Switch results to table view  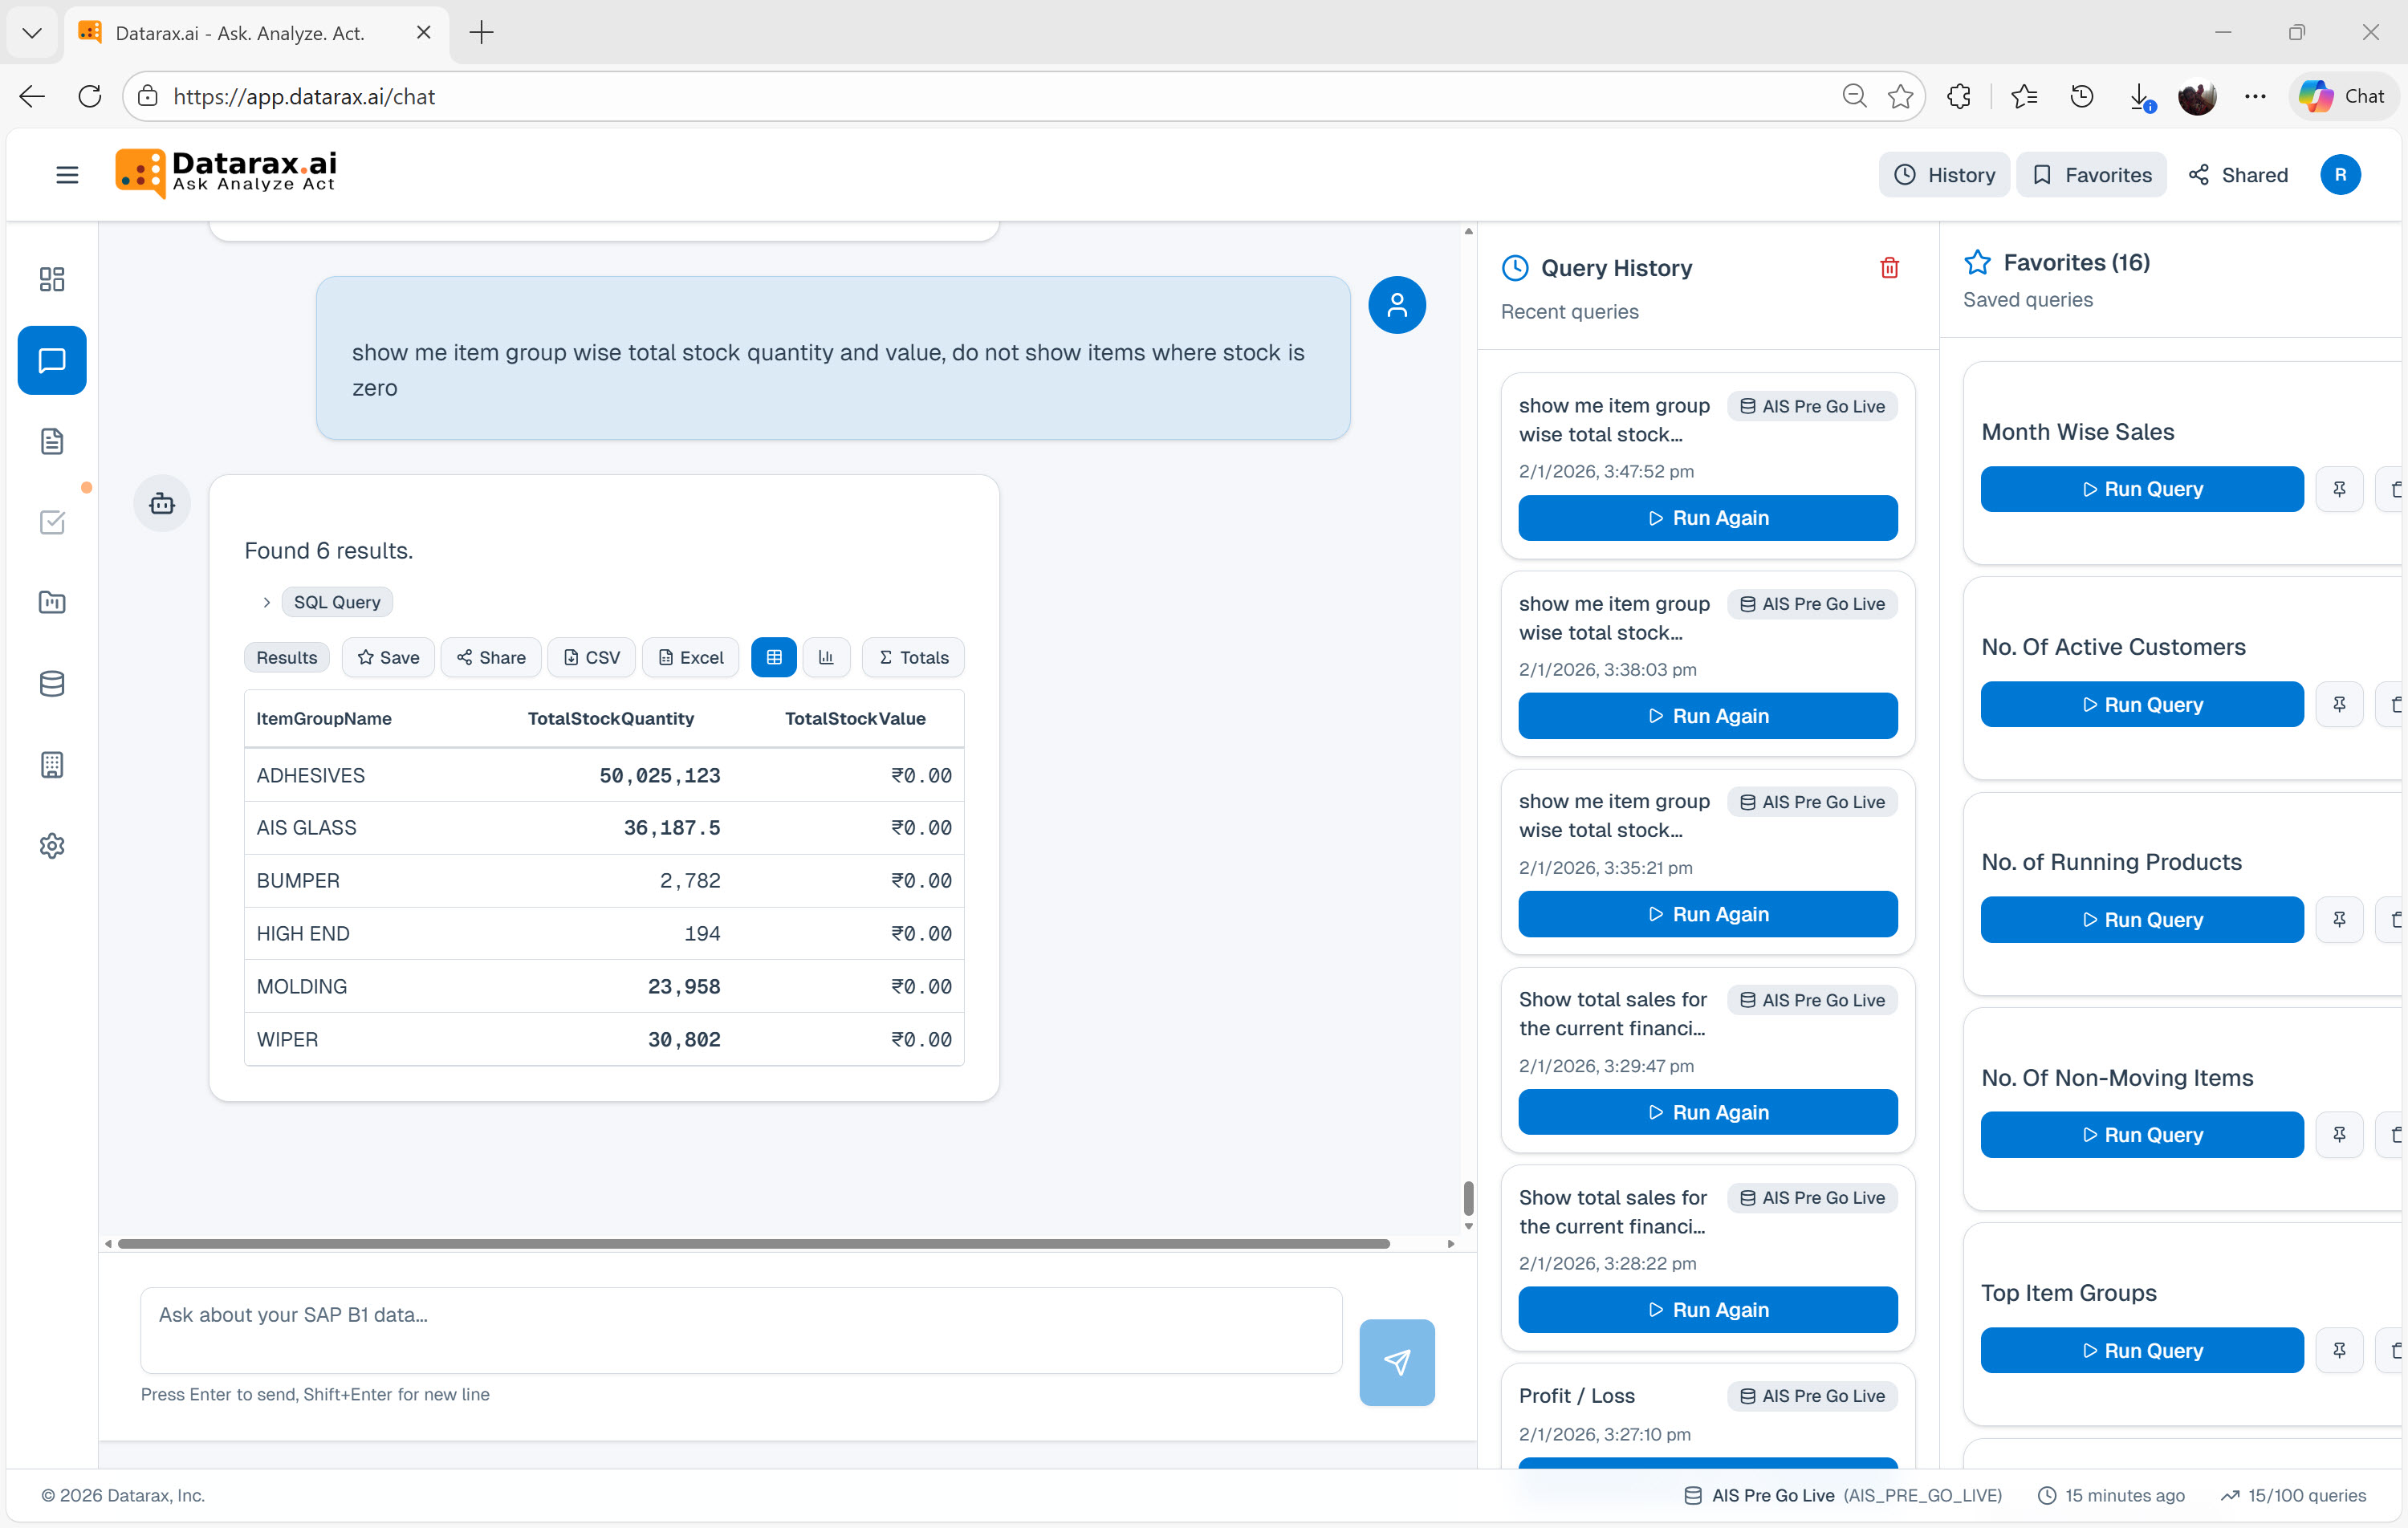[773, 657]
